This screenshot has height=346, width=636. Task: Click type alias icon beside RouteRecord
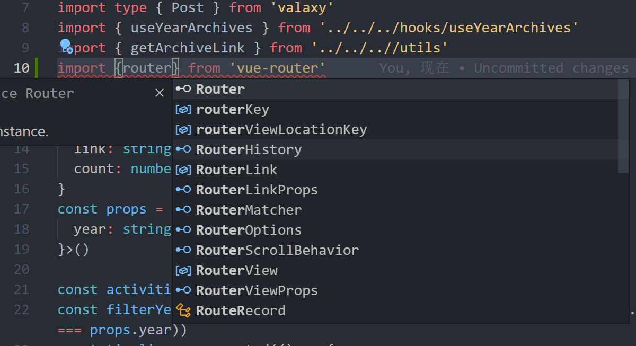(x=183, y=310)
